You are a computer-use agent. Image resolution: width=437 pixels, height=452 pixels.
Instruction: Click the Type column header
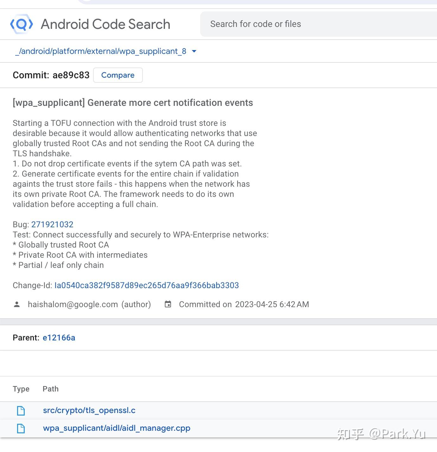pos(21,389)
